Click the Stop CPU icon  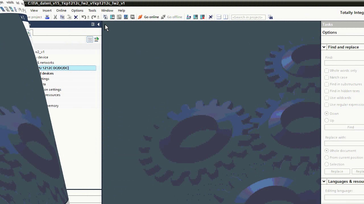tap(202, 17)
